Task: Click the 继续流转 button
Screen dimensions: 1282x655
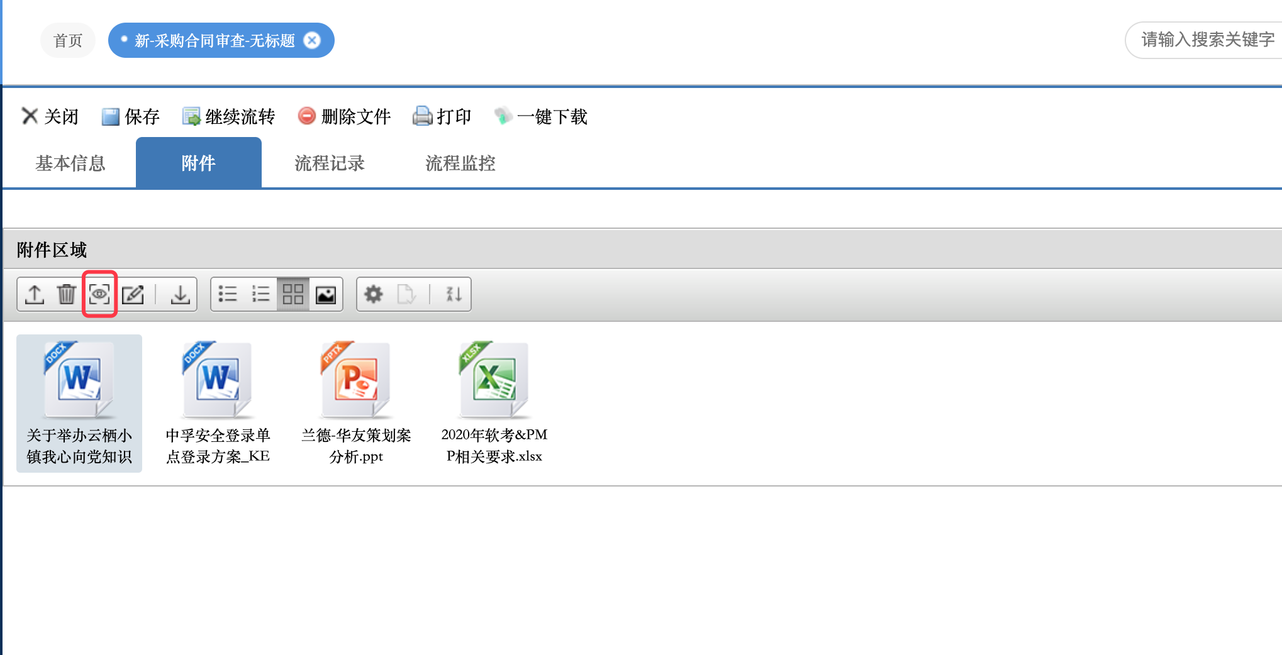Action: click(229, 116)
